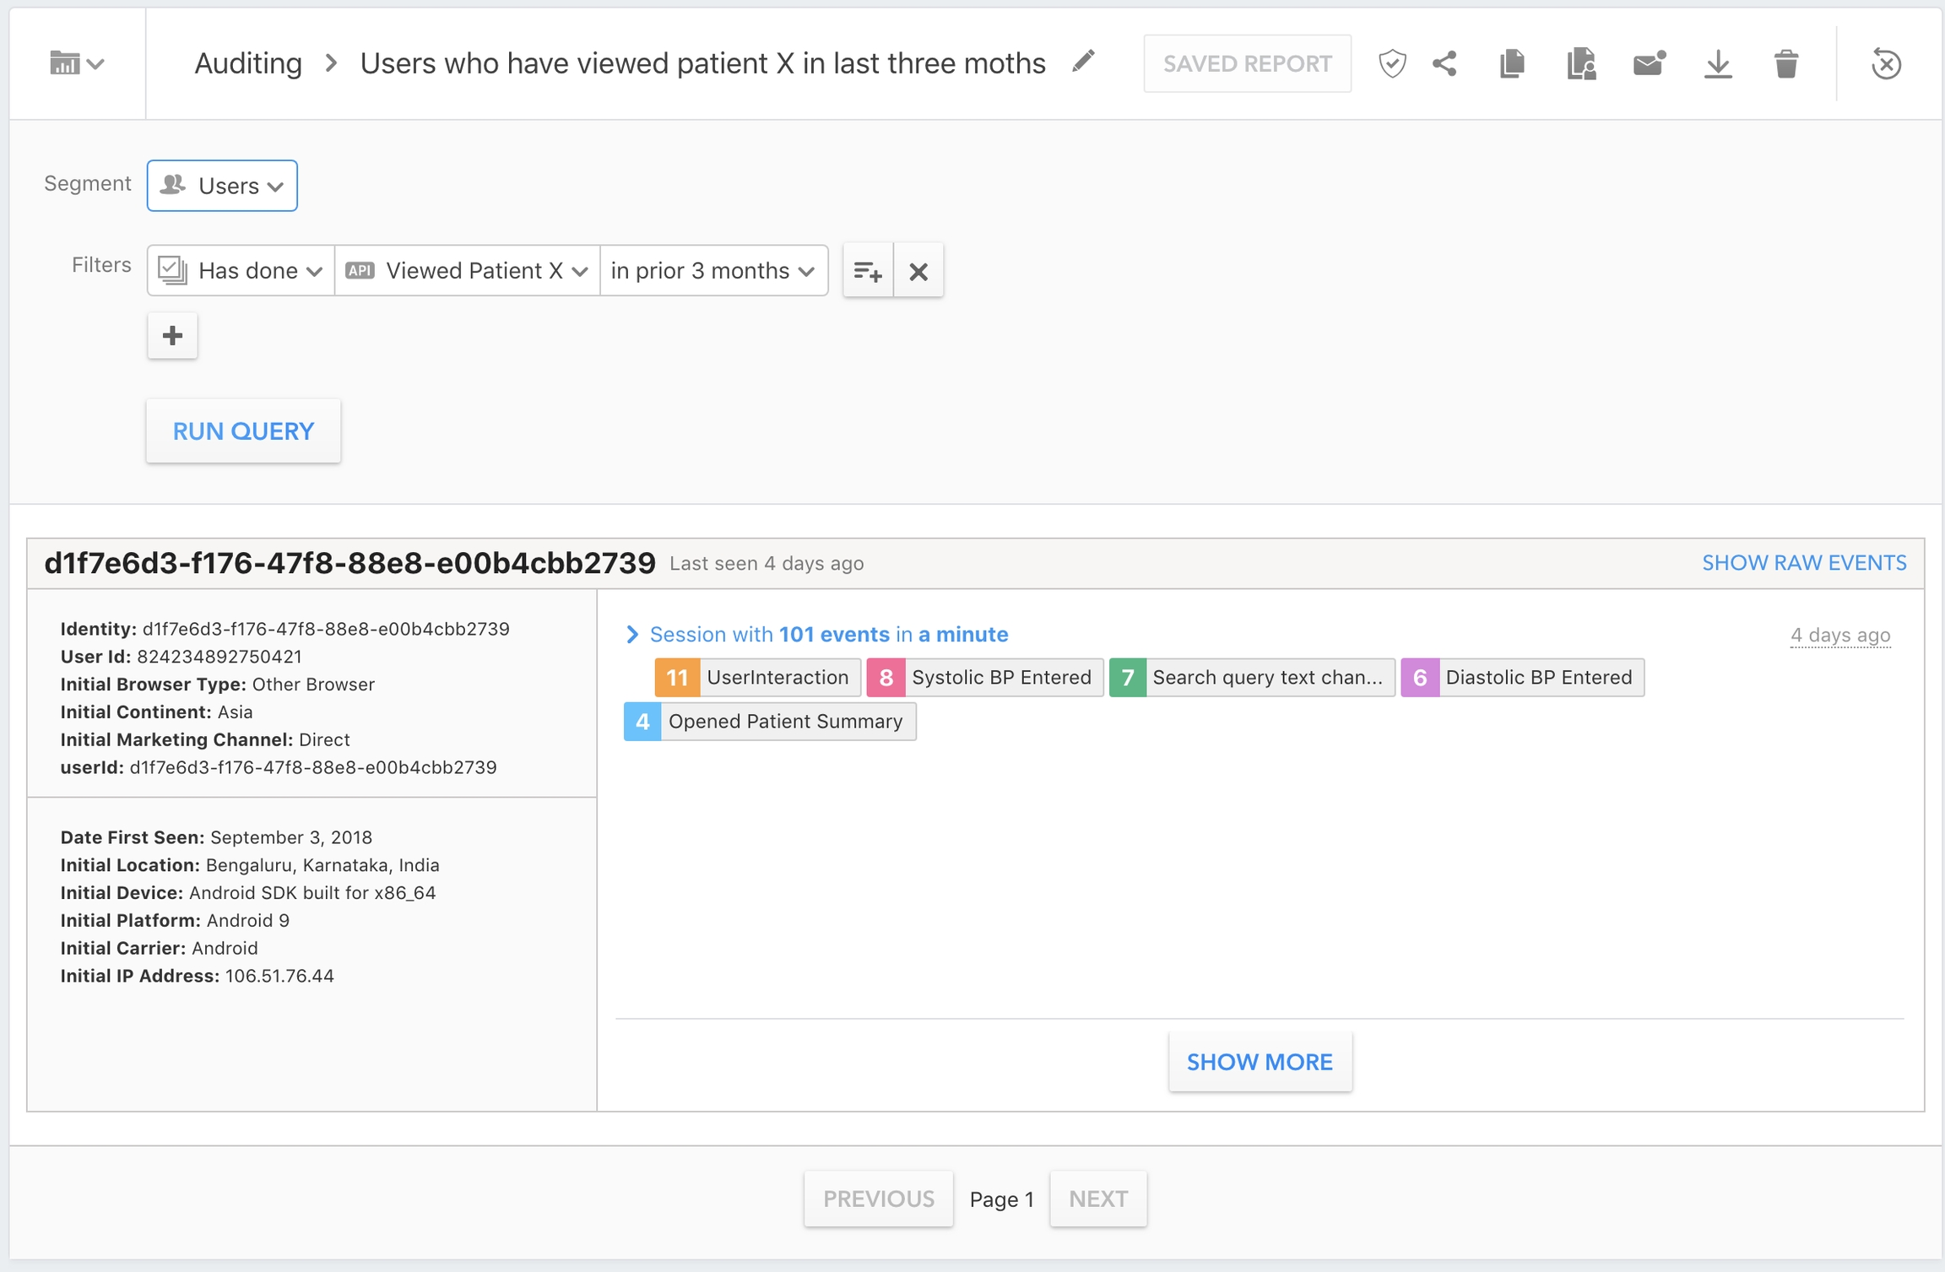This screenshot has height=1272, width=1945.
Task: Click the share report icon
Action: pyautogui.click(x=1444, y=63)
